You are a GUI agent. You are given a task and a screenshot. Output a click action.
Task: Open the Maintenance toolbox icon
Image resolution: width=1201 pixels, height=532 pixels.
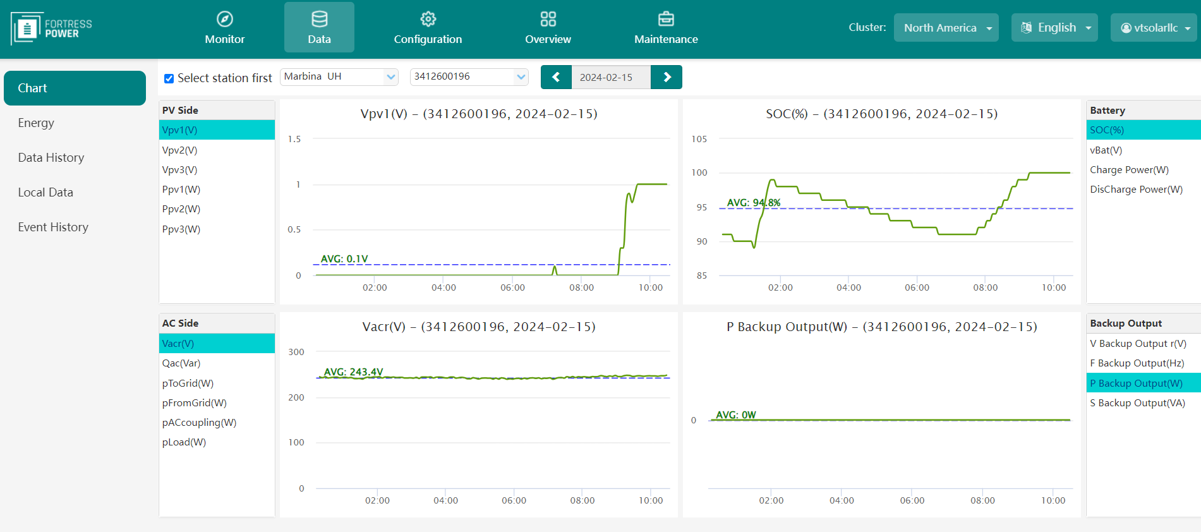[x=666, y=19]
